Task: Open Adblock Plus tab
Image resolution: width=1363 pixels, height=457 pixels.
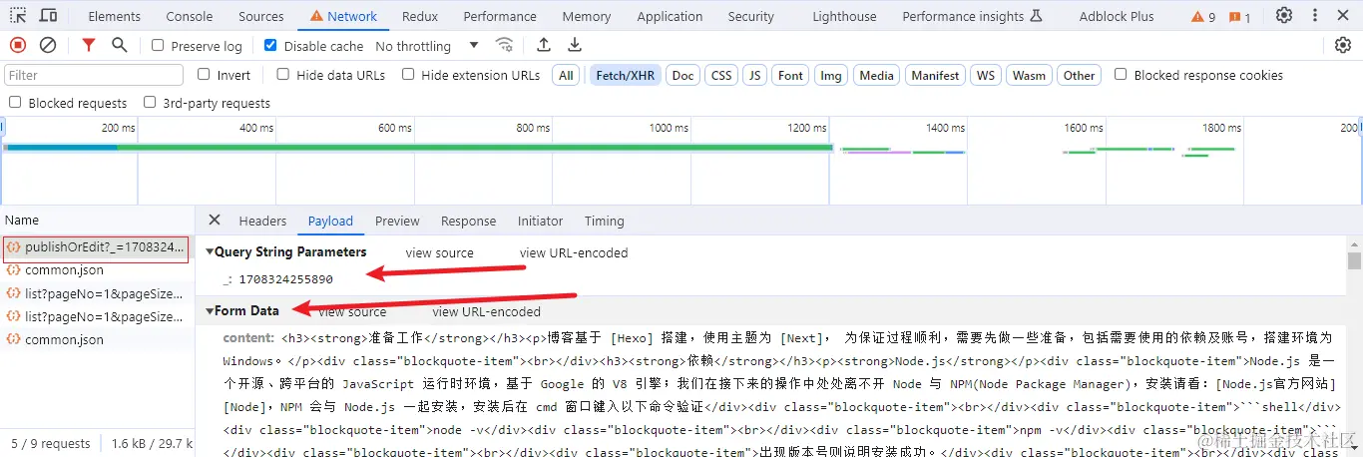Action: 1117,16
